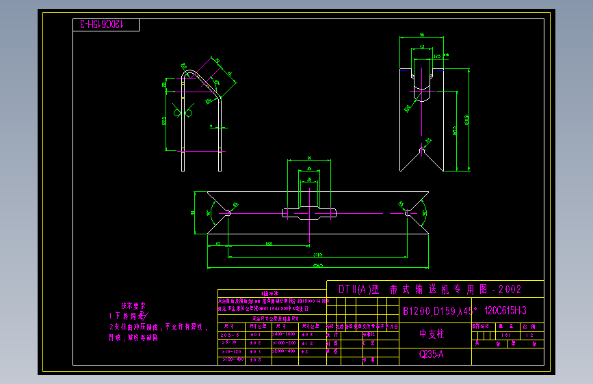
Task: Click the ±0.5 tolerance table cell
Action: 259,360
